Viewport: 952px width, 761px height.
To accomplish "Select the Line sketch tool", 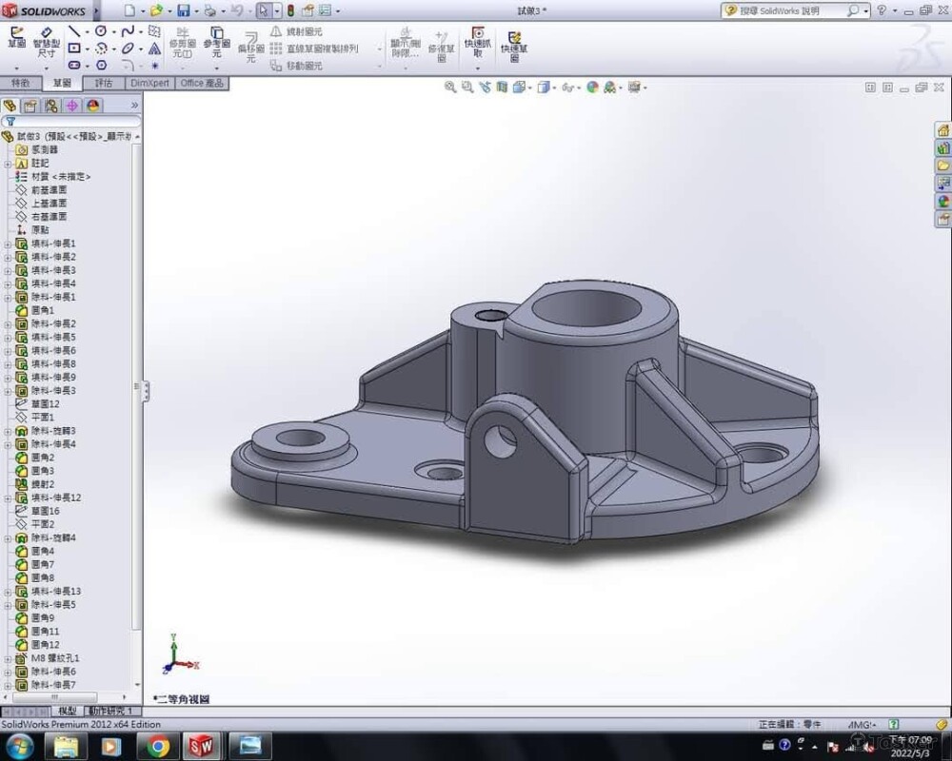I will (74, 31).
